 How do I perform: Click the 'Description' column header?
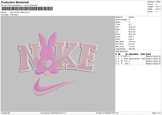click(x=133, y=54)
